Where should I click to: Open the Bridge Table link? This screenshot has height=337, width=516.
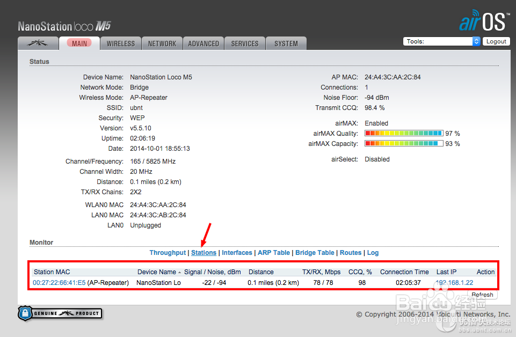pyautogui.click(x=315, y=253)
